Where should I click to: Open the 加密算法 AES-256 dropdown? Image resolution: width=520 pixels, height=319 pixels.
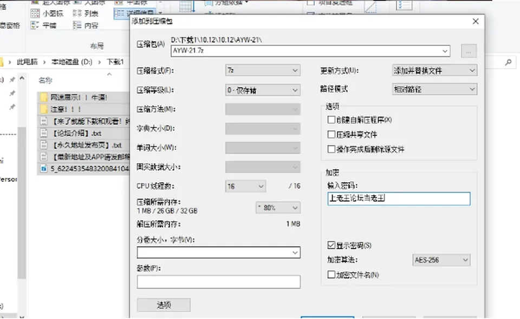click(441, 260)
